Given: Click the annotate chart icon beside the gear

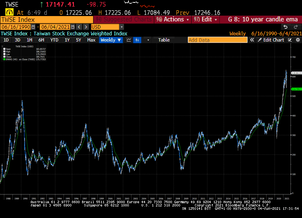Looking at the screenshot, I should [290, 40].
